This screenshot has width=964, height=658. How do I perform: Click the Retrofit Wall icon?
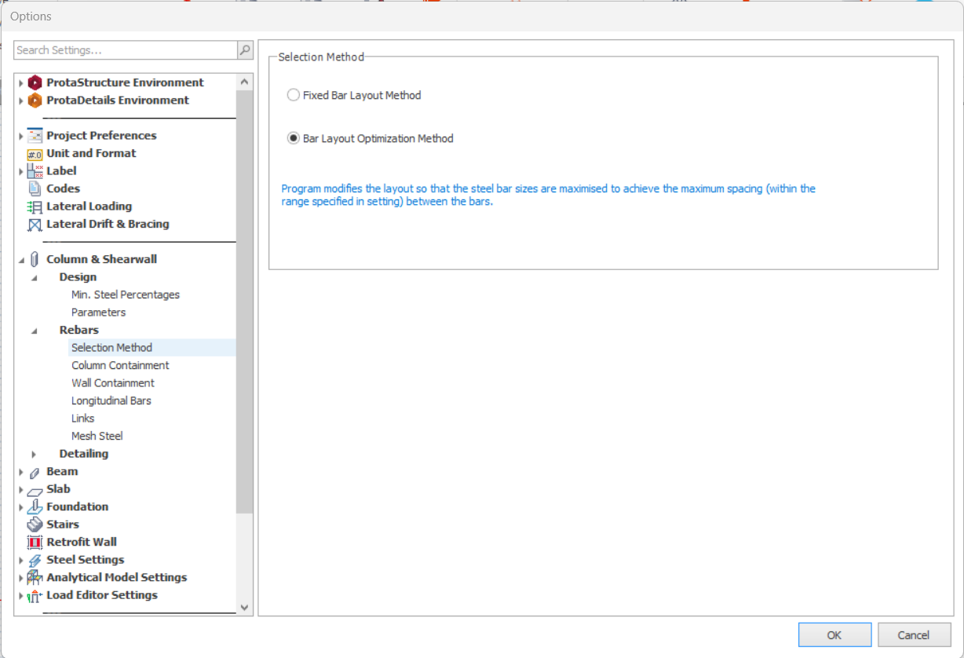click(x=35, y=543)
